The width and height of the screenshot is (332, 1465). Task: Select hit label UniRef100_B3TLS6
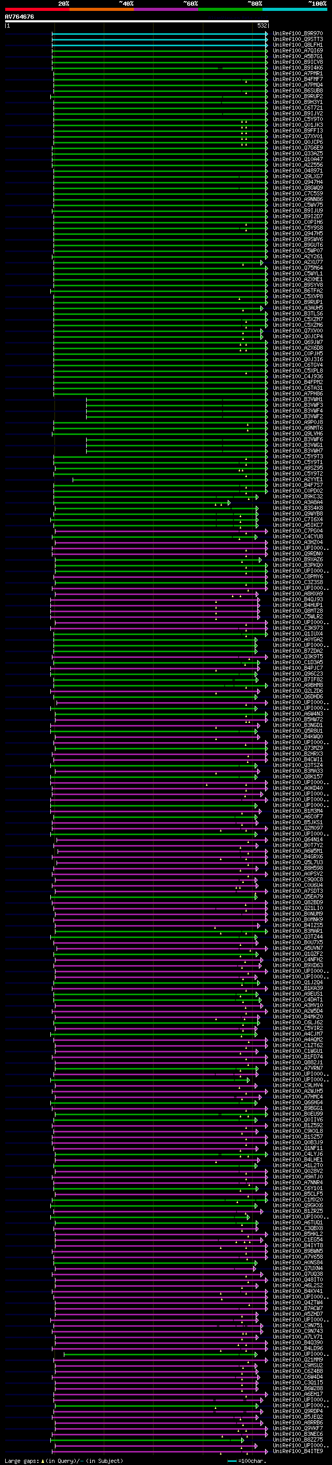pos(298,313)
